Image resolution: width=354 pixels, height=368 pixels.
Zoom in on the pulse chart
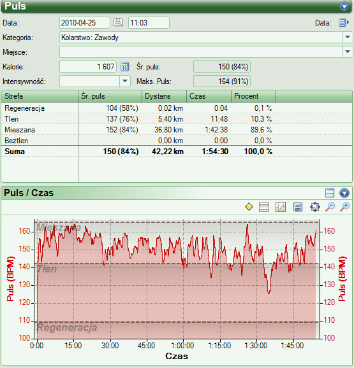pyautogui.click(x=344, y=207)
